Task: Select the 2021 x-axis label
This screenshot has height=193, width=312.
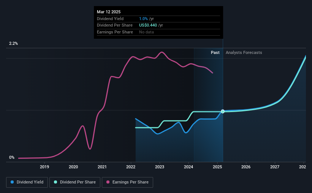Action: coord(102,167)
